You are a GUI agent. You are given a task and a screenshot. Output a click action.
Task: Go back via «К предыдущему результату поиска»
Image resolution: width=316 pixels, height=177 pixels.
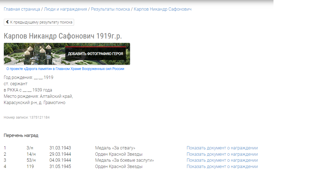41,22
